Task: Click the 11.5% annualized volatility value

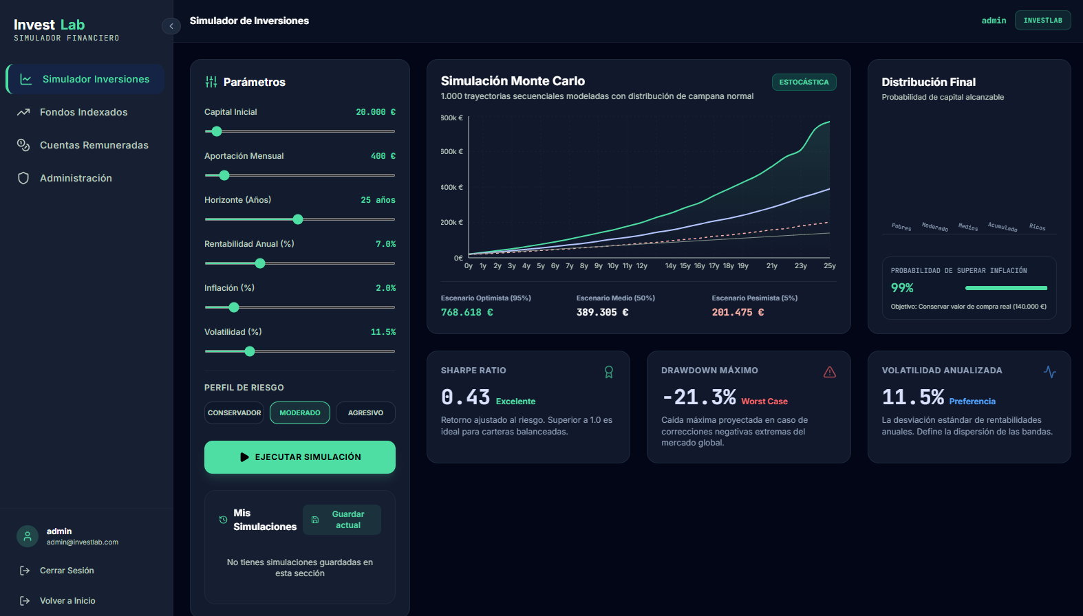Action: (x=913, y=397)
